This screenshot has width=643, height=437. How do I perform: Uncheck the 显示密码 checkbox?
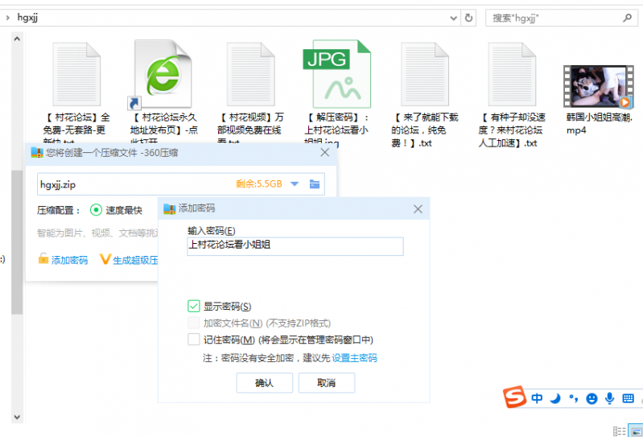click(x=194, y=306)
